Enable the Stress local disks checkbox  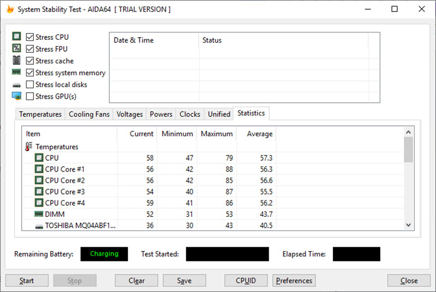(x=30, y=84)
